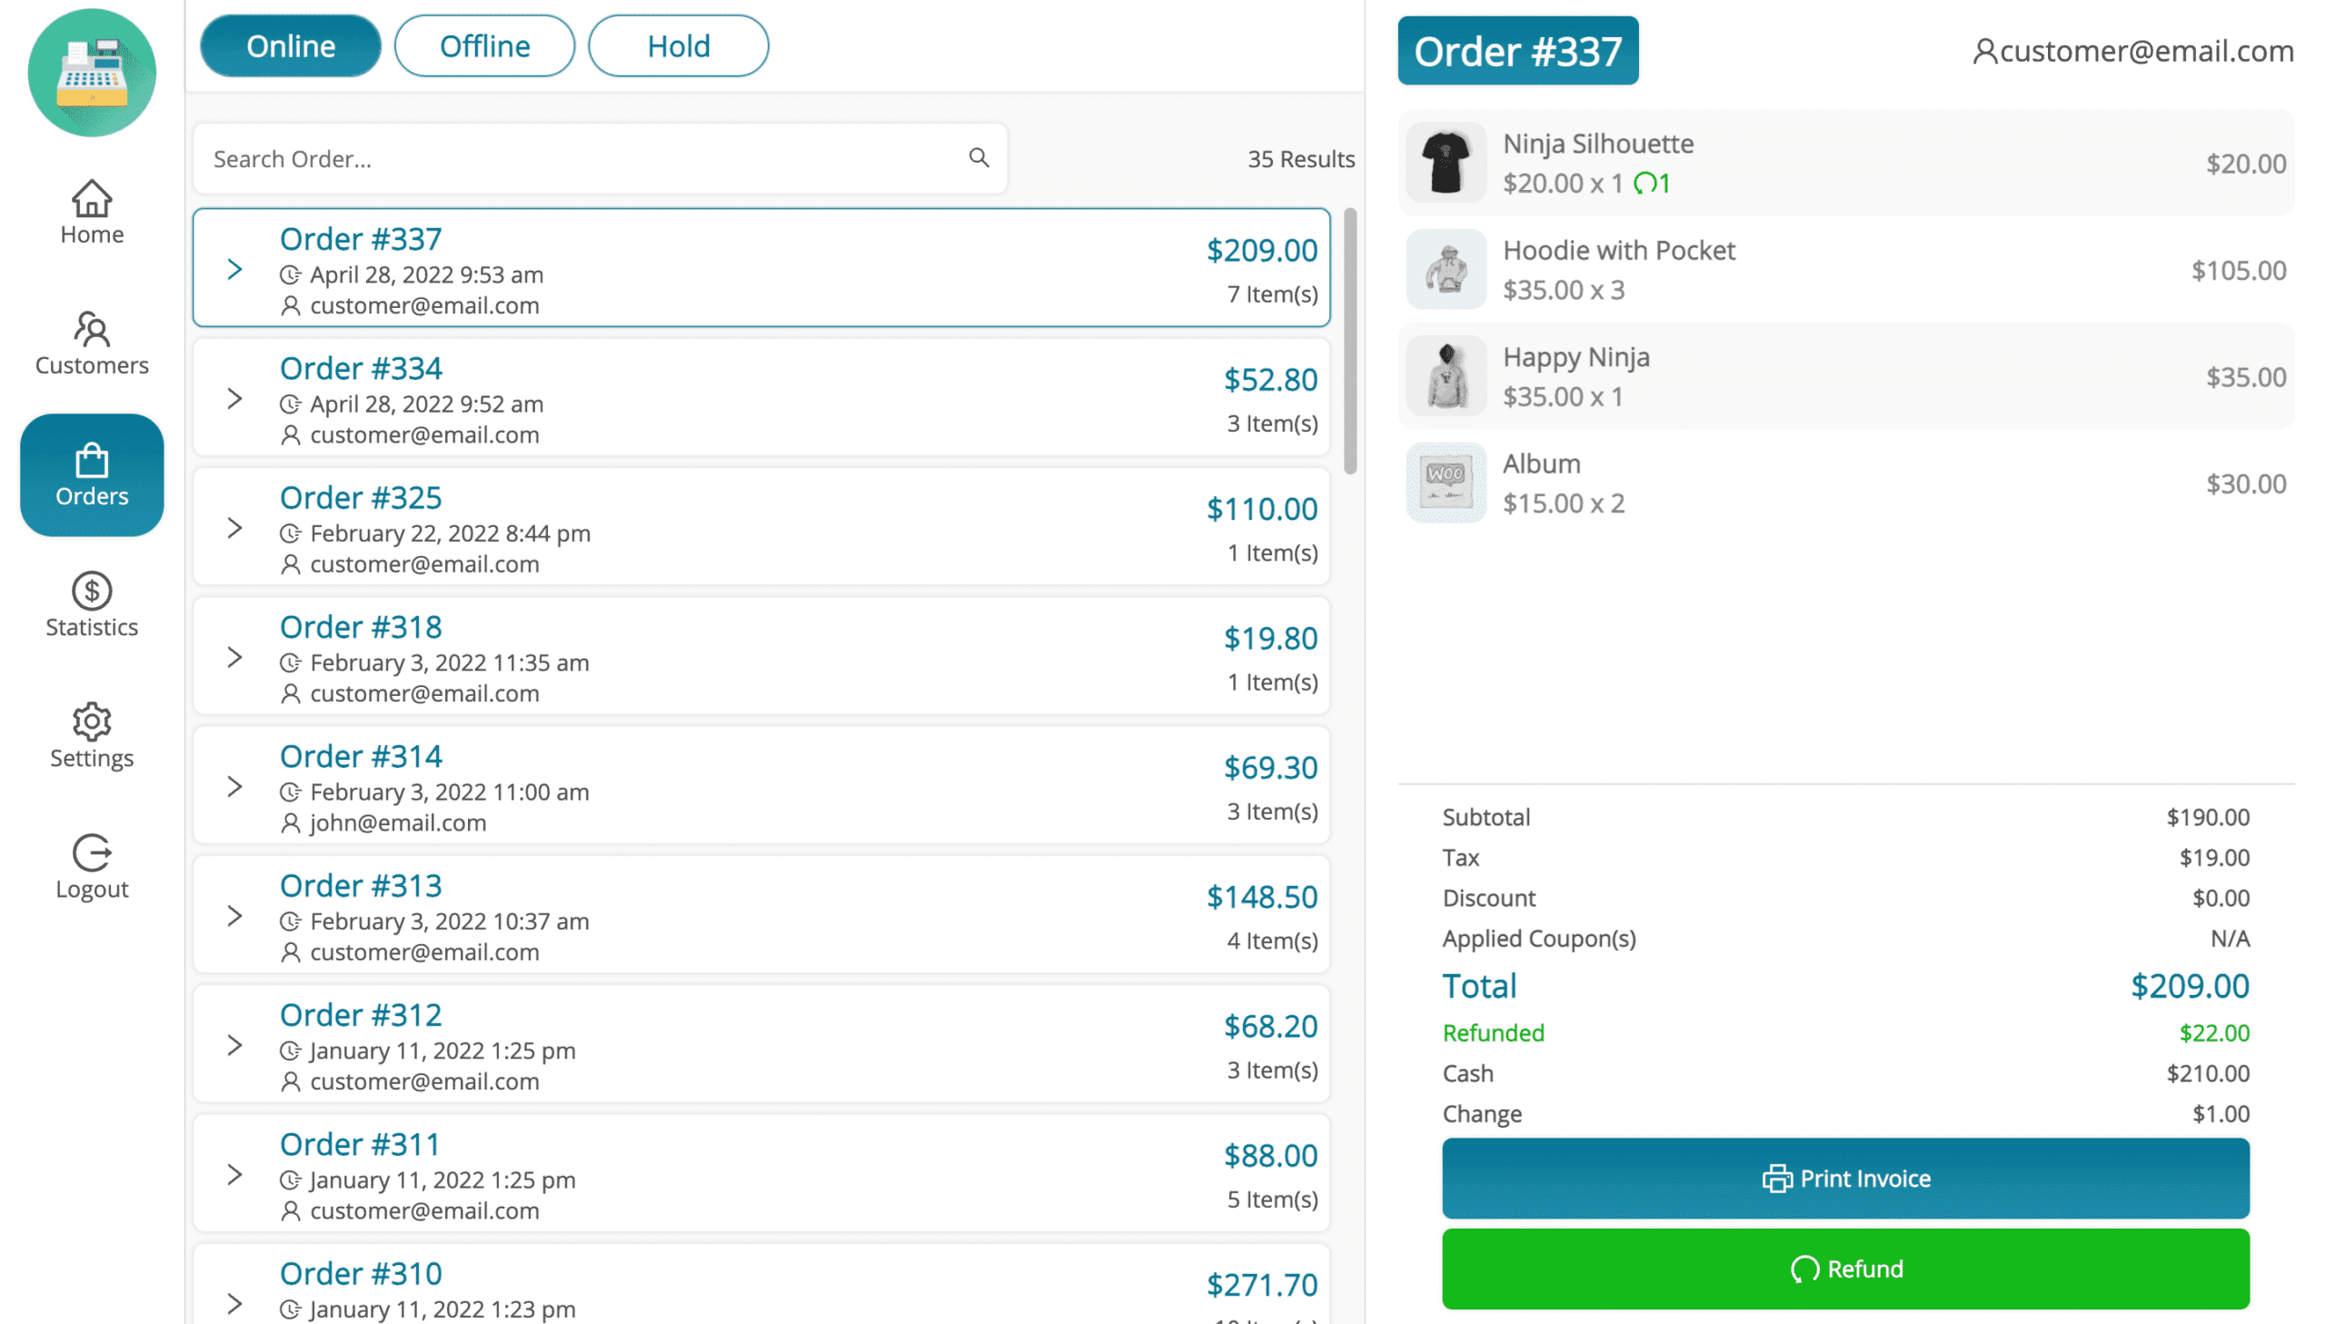The width and height of the screenshot is (2326, 1324).
Task: Expand Order #312 details
Action: point(235,1044)
